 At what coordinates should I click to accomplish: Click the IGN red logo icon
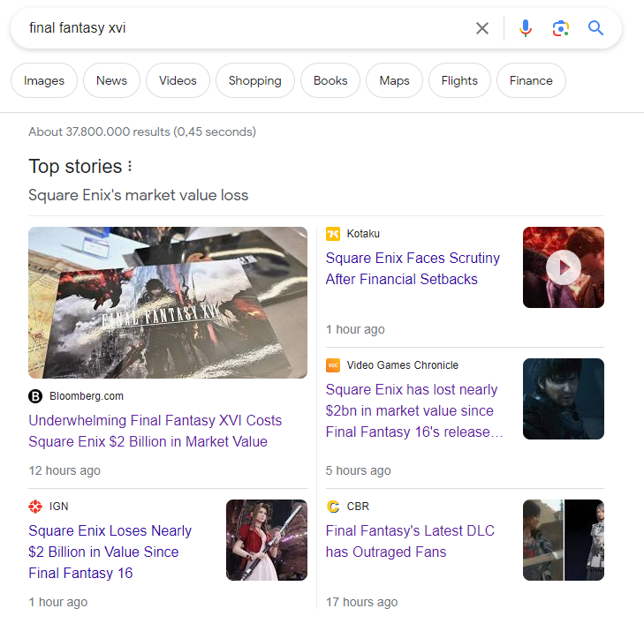(x=35, y=507)
